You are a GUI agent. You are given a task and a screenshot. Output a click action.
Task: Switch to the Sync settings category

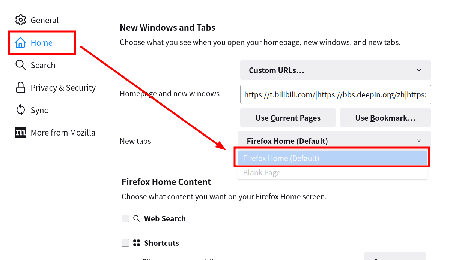(x=39, y=110)
